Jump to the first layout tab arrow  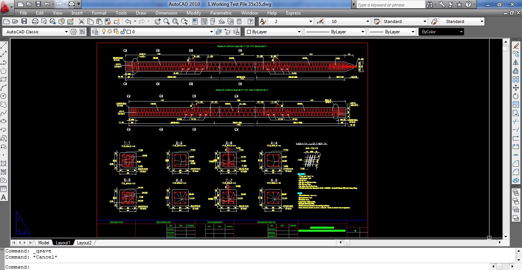click(x=14, y=243)
